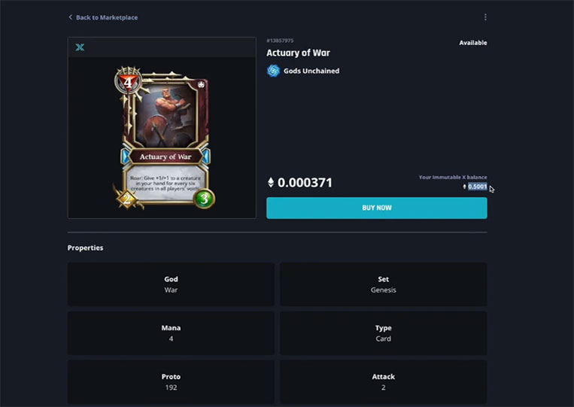Select the Proto 192 property tile
The height and width of the screenshot is (407, 574).
pyautogui.click(x=171, y=381)
